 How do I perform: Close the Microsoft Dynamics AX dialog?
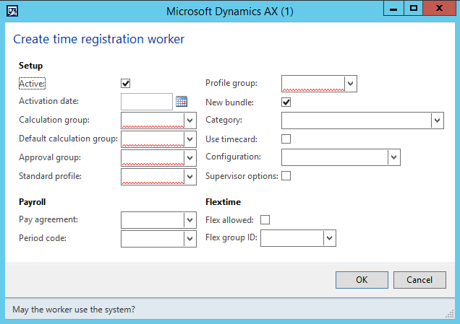439,8
